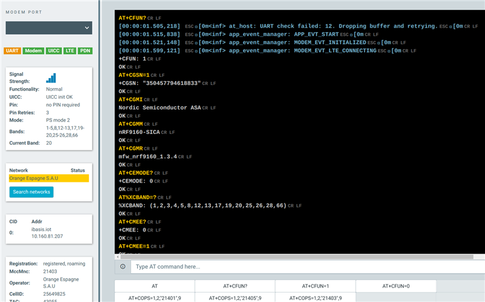Click the UICC status badge

[53, 51]
